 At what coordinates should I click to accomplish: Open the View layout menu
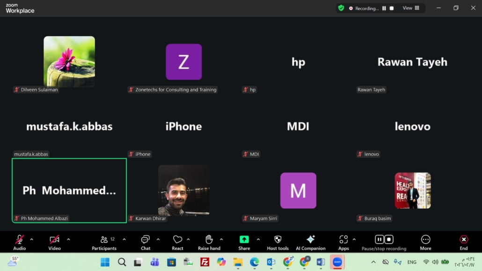(x=411, y=8)
